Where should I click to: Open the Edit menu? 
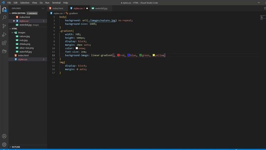[15, 3]
